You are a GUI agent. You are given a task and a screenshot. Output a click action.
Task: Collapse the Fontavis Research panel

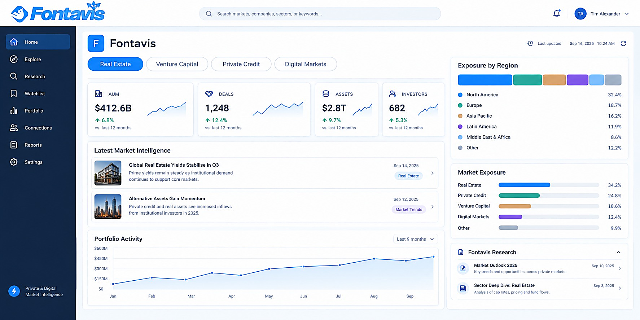click(619, 252)
